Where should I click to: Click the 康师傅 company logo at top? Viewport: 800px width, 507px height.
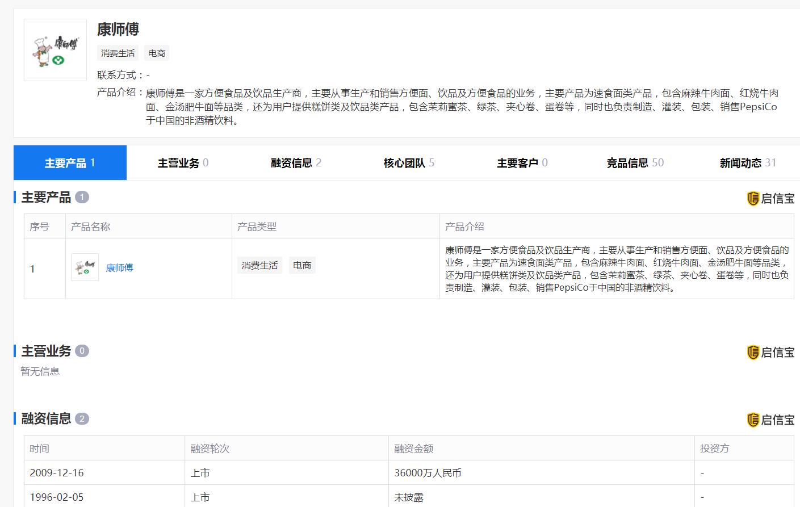(55, 50)
